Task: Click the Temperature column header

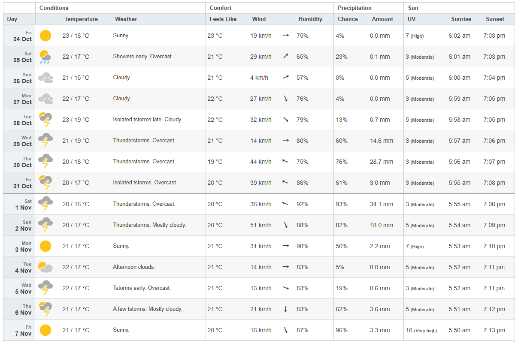Action: click(81, 19)
